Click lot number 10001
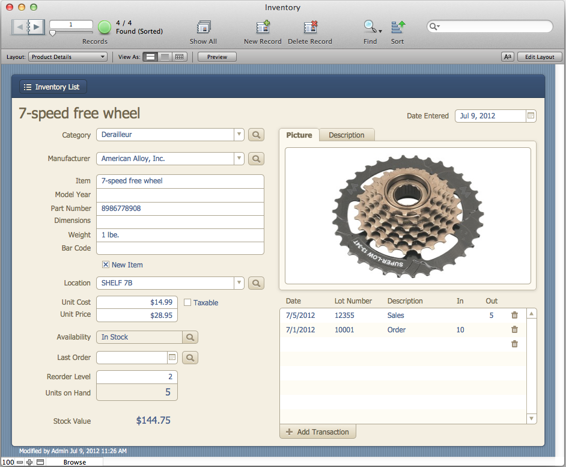The width and height of the screenshot is (566, 467). [344, 330]
